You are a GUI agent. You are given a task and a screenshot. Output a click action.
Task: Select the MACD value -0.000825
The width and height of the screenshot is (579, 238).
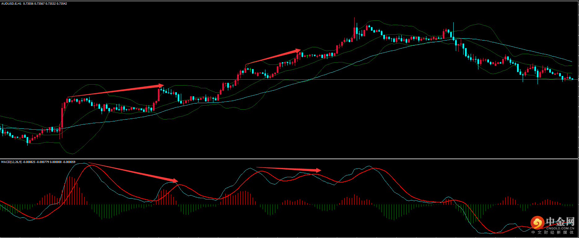pos(29,162)
